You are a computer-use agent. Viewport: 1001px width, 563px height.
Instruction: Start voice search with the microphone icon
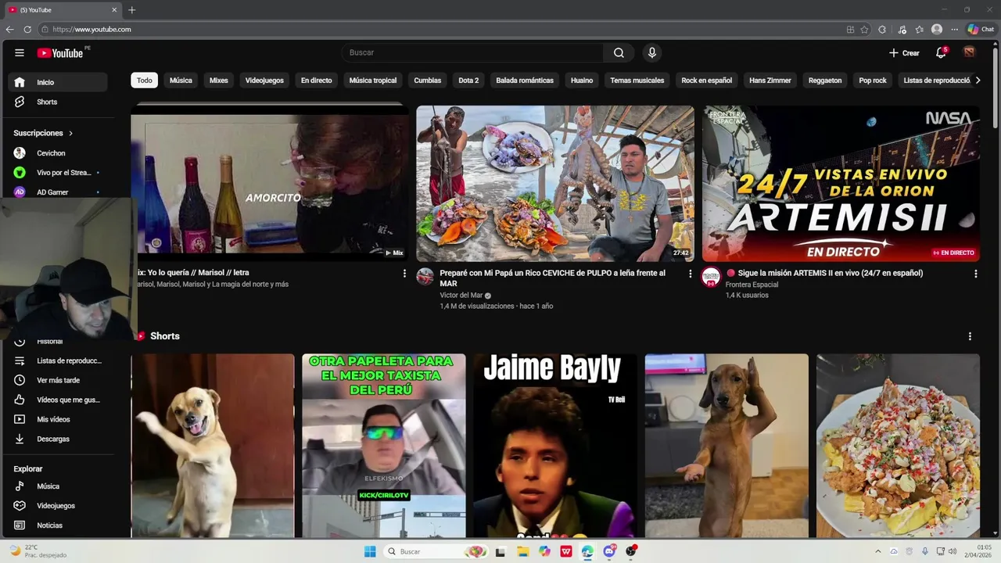tap(651, 52)
